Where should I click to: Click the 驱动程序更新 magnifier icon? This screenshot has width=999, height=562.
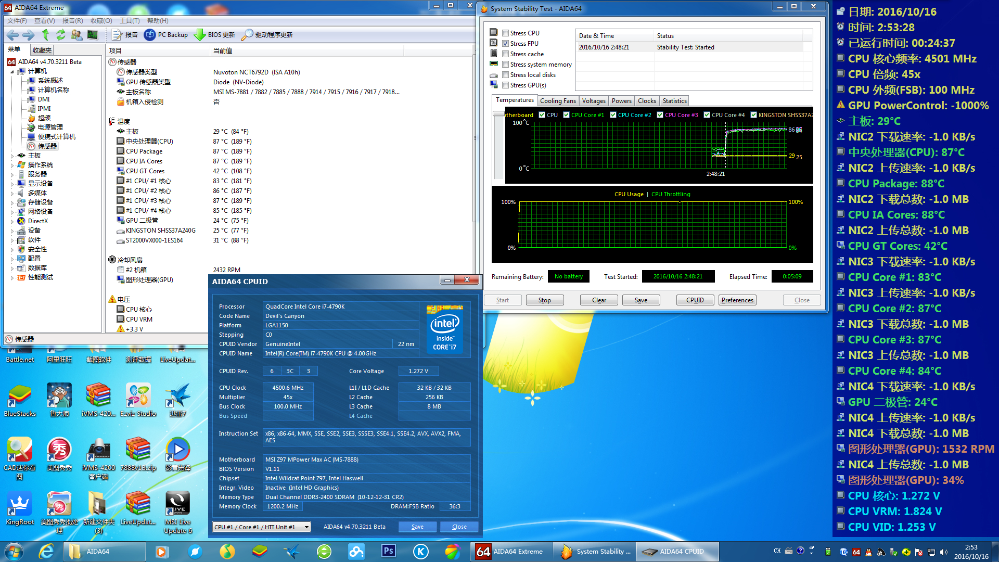coord(247,35)
